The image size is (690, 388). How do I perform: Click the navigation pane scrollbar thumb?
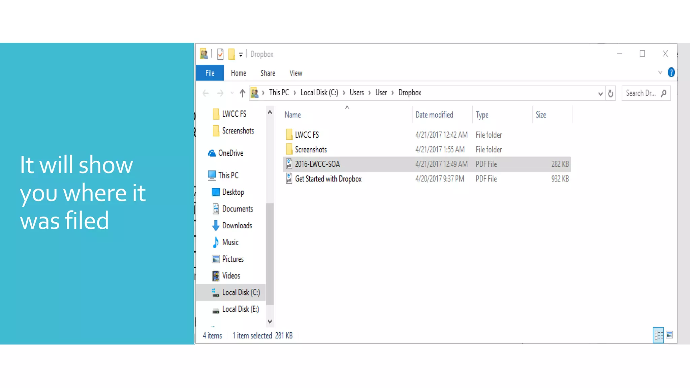[x=270, y=254]
